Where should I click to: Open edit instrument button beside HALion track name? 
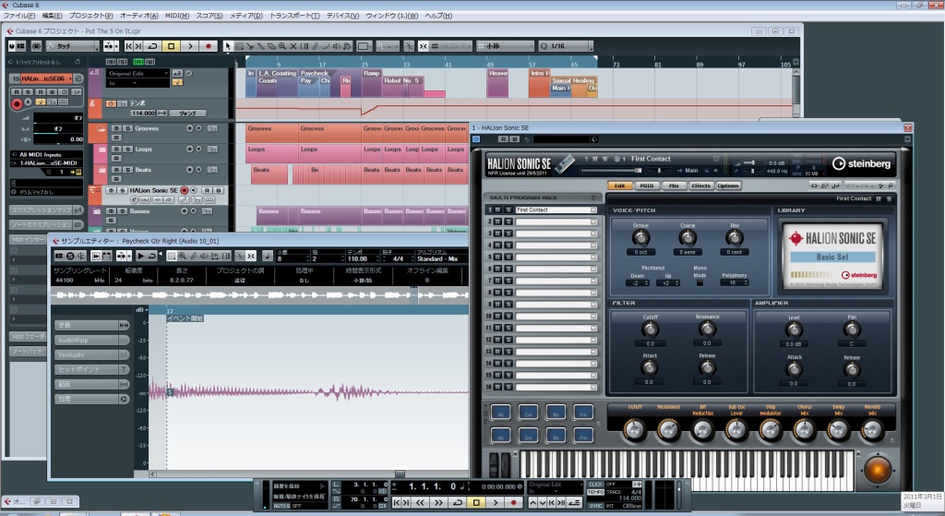[78, 79]
